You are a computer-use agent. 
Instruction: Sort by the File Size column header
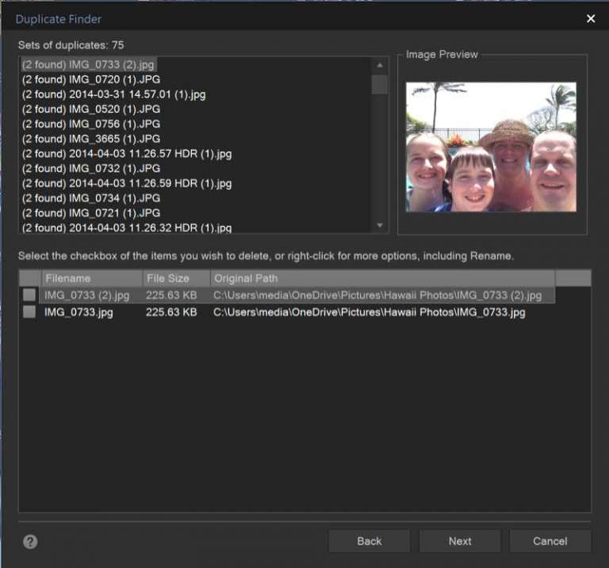pos(176,278)
